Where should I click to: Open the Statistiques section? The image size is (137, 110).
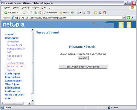pos(13,73)
